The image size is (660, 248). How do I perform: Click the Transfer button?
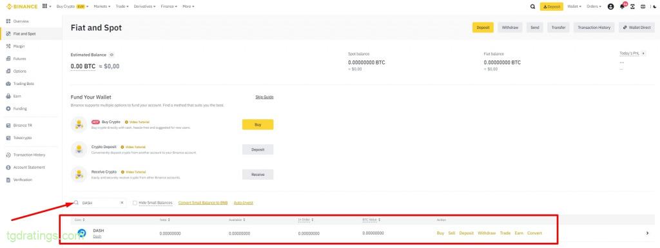pyautogui.click(x=559, y=27)
